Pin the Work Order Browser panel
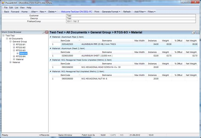This screenshot has width=201, height=138. (43, 32)
